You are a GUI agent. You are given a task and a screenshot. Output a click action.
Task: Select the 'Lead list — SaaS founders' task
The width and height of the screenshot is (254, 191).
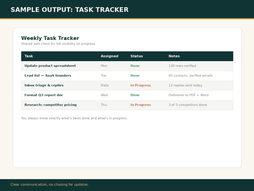pos(48,76)
